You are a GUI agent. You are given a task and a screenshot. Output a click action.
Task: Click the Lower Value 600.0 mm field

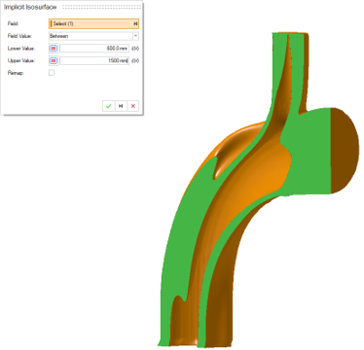(x=94, y=49)
